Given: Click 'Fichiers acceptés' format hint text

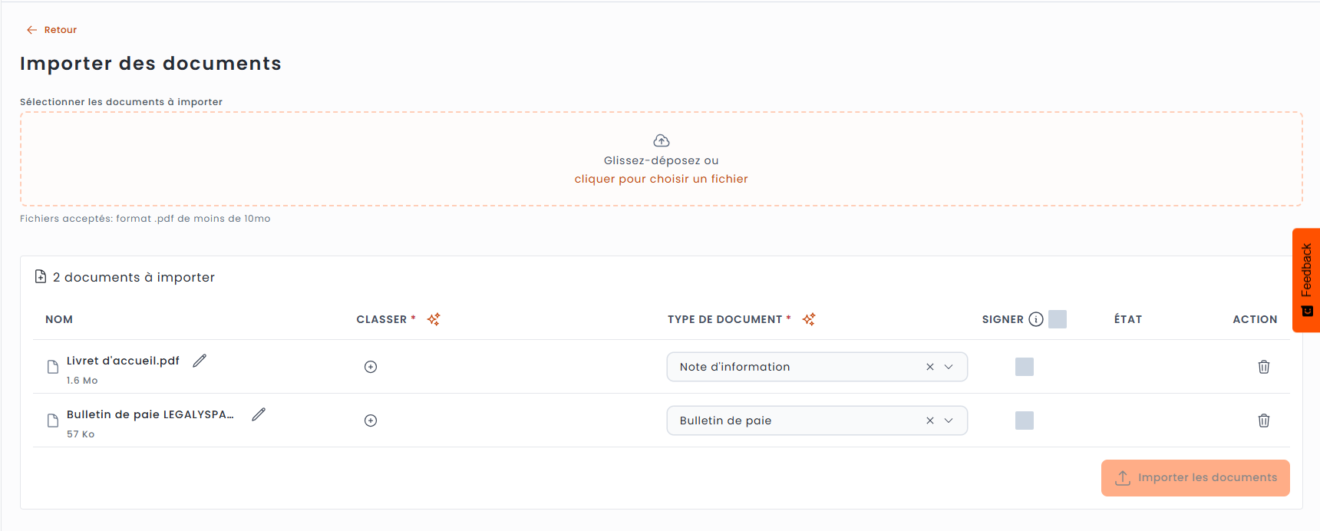Looking at the screenshot, I should tap(145, 219).
